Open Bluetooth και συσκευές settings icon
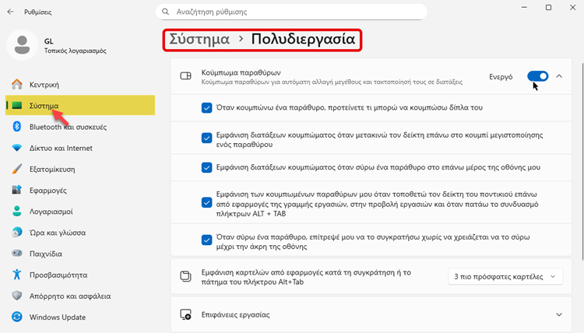 coord(17,126)
